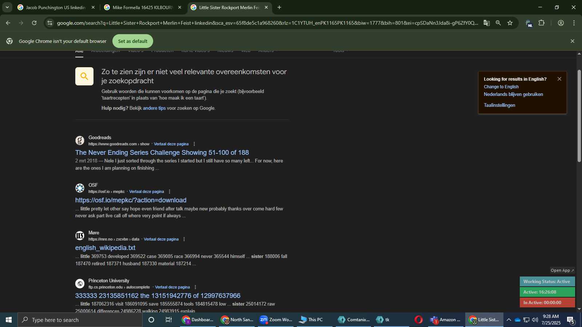Open the tk window from taskbar

point(391,320)
